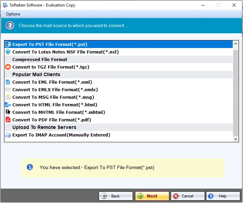Image resolution: width=243 pixels, height=203 pixels.
Task: Select Convert To MSG File Format
Action: pyautogui.click(x=119, y=97)
